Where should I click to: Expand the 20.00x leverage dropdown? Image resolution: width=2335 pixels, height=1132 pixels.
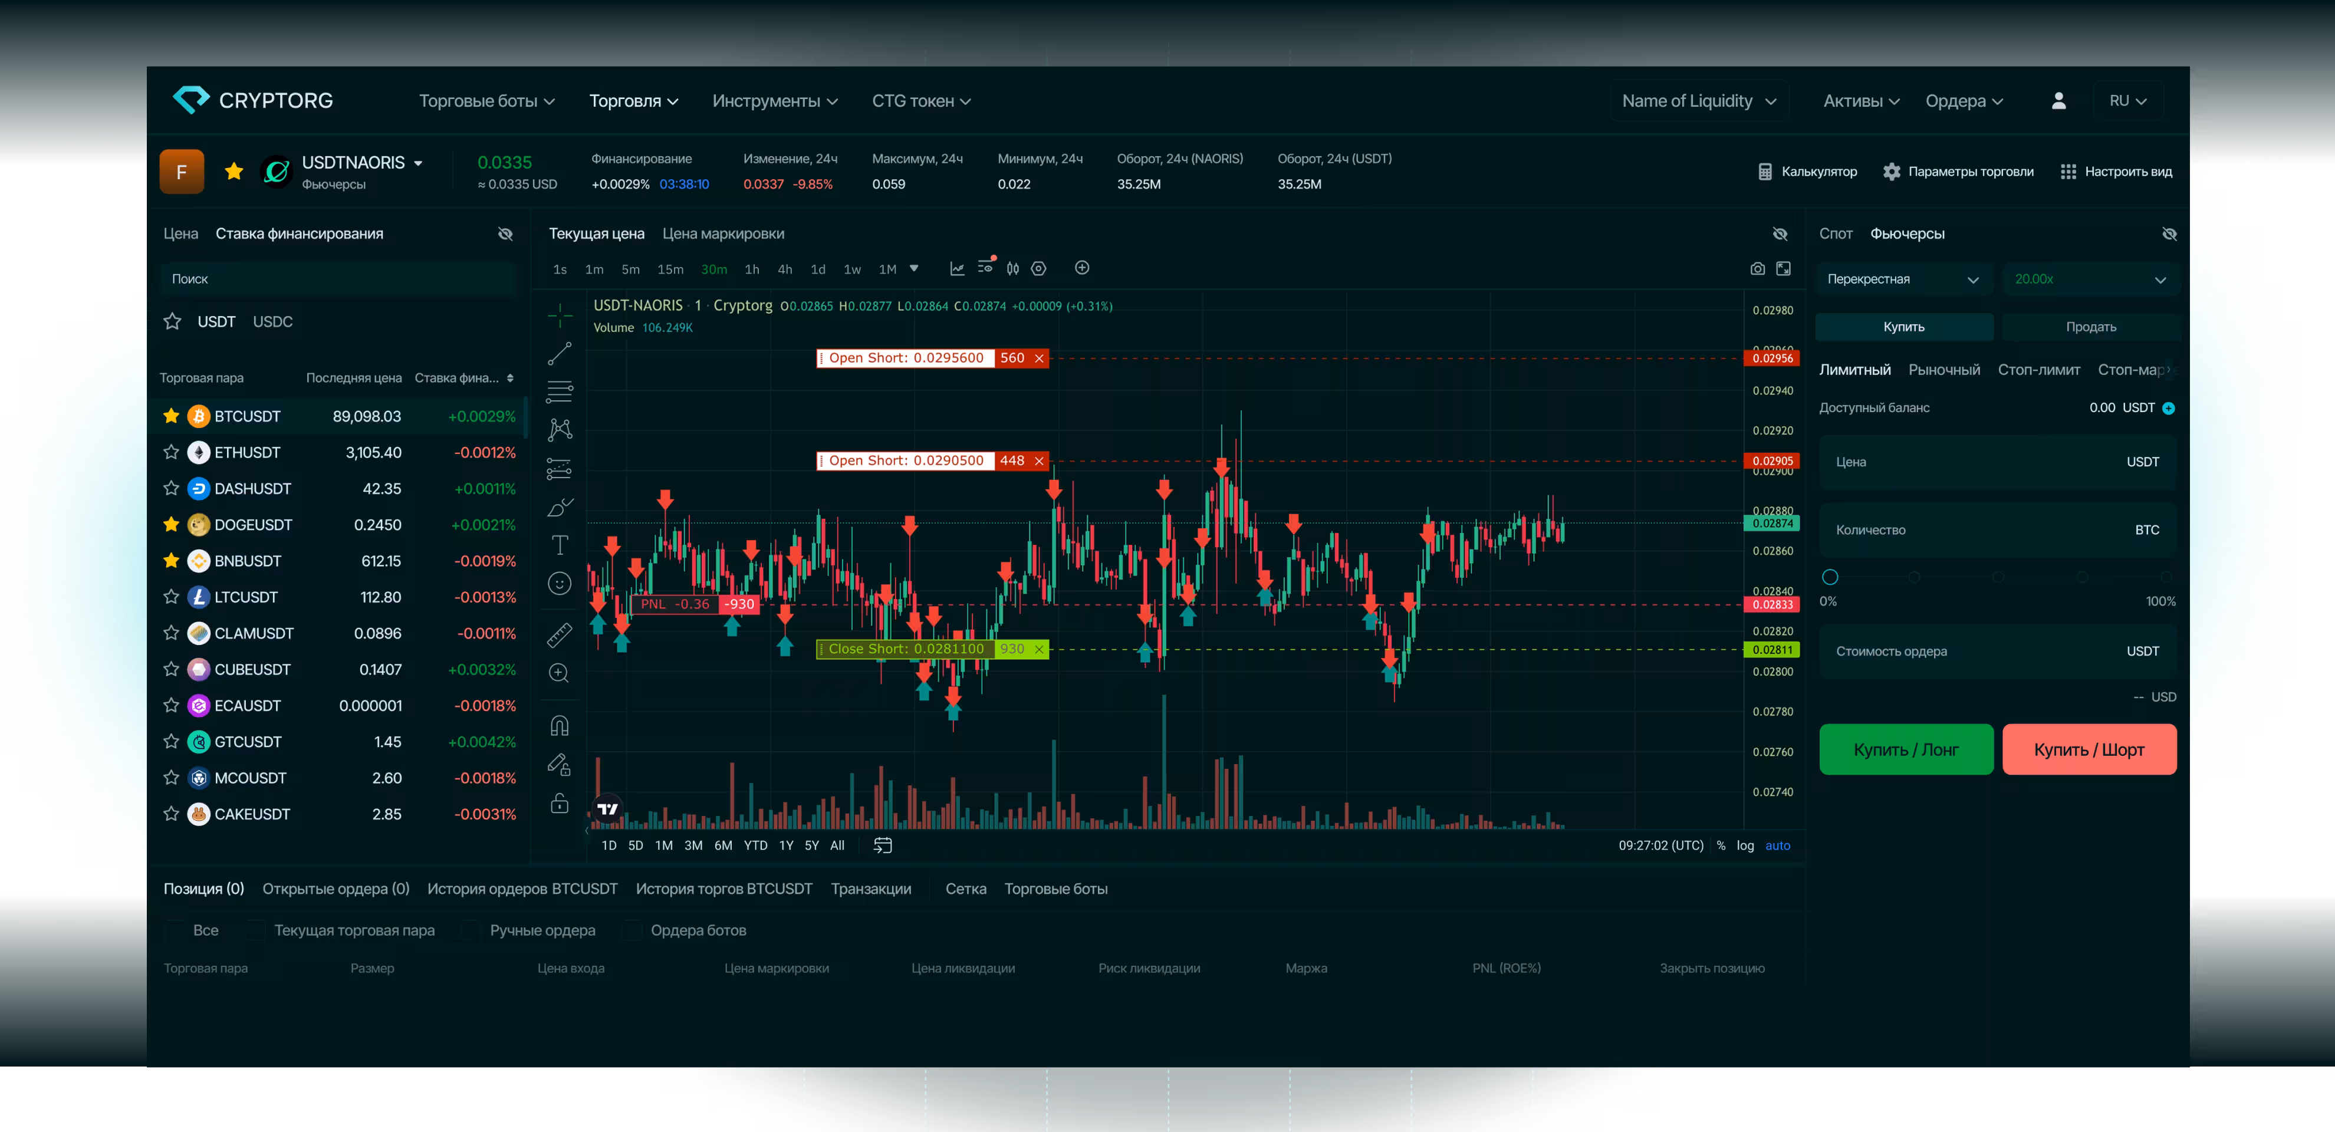pos(2089,279)
